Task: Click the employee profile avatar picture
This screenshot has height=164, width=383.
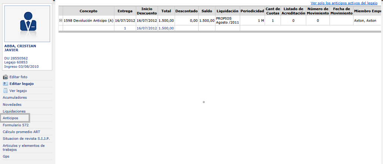Action: point(27,23)
